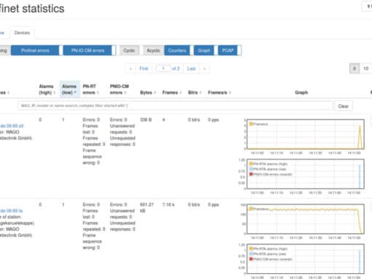Sort by Bit/s column sort icon
Image resolution: width=372 pixels, height=279 pixels.
[201, 93]
